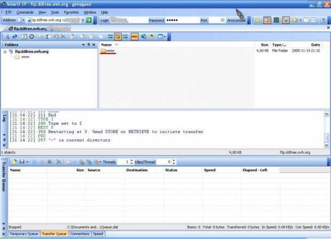The image size is (331, 239).
Task: Open the View menu
Action: click(x=42, y=12)
